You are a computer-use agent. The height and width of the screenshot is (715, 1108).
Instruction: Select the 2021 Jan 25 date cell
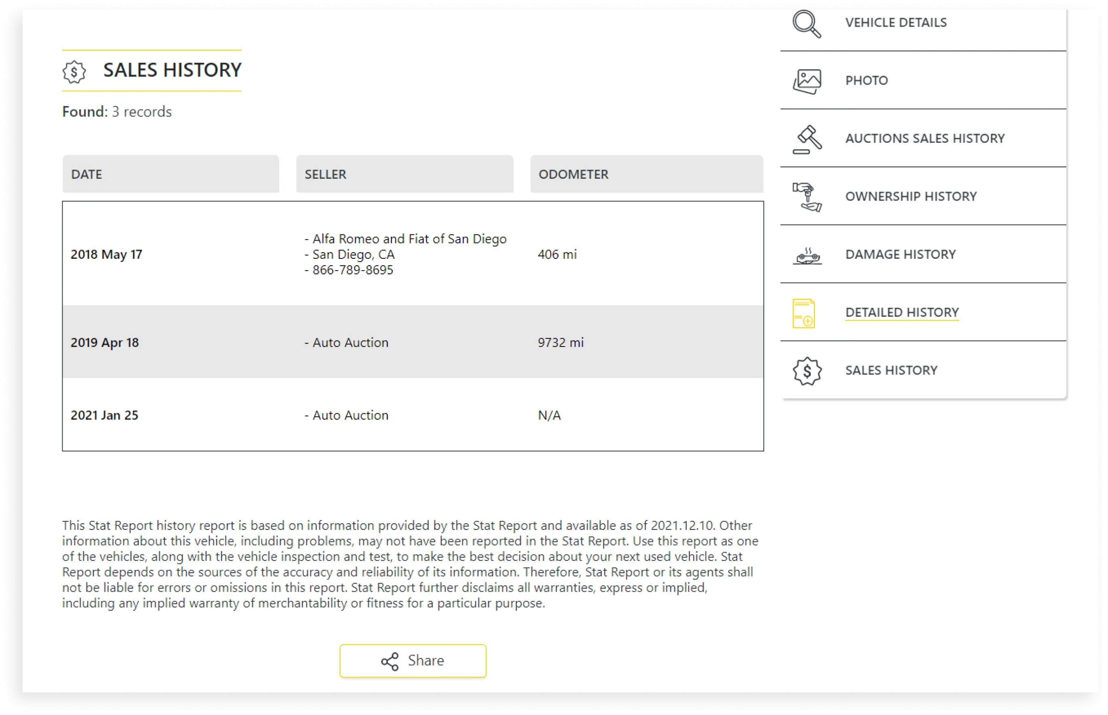[x=104, y=415]
